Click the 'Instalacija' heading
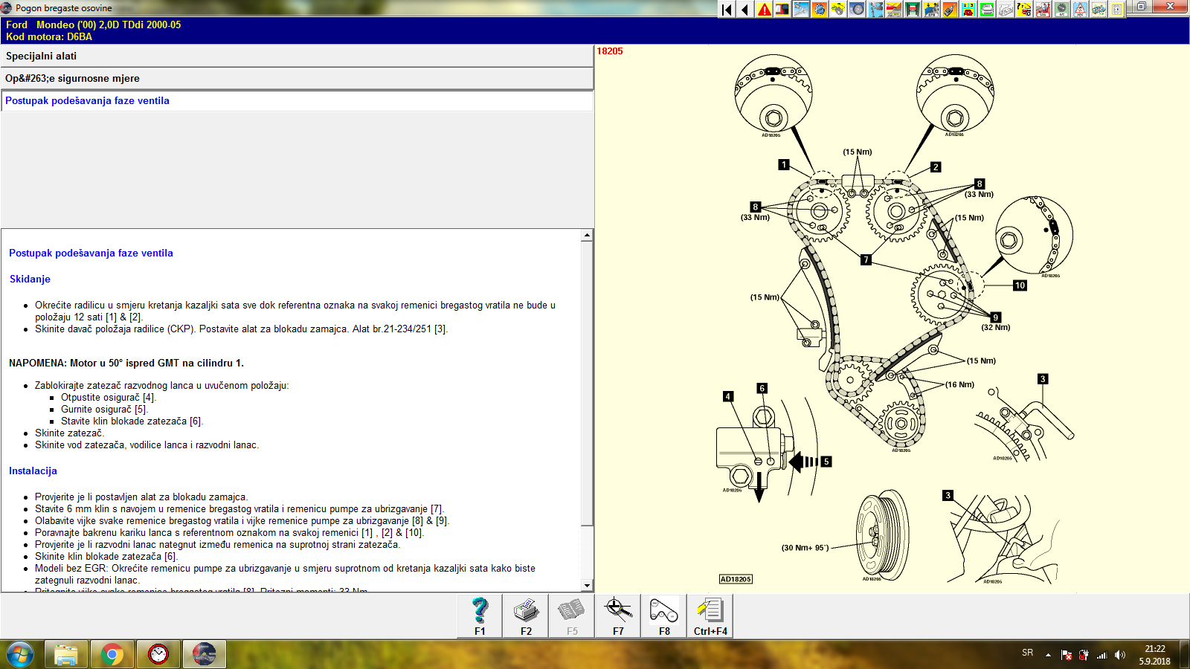This screenshot has height=669, width=1190. click(33, 471)
